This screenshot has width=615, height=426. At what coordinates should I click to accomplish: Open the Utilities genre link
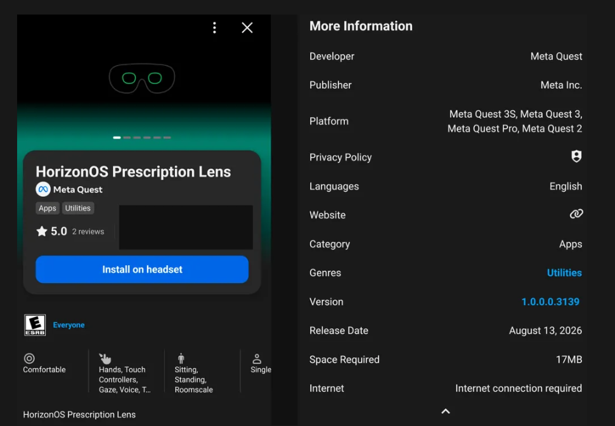click(x=564, y=273)
